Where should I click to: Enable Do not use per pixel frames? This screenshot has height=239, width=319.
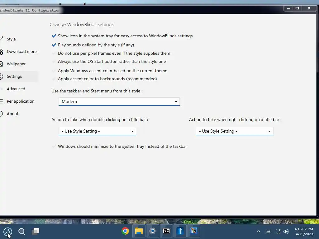(54, 53)
